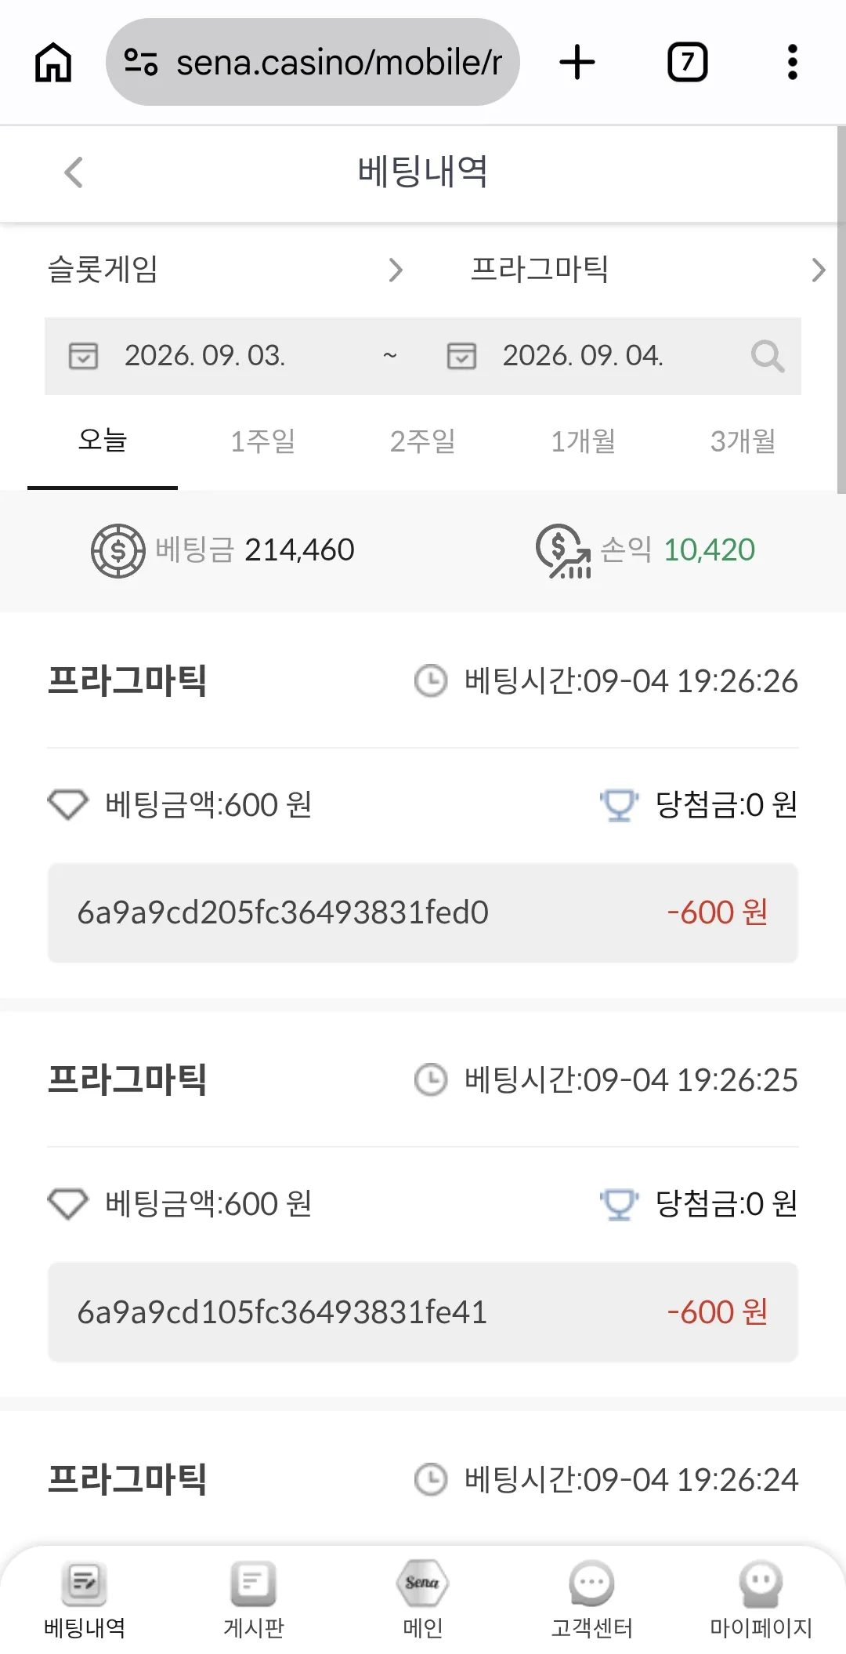Expand the 슬롯게임 category selector
The width and height of the screenshot is (846, 1654).
[226, 270]
